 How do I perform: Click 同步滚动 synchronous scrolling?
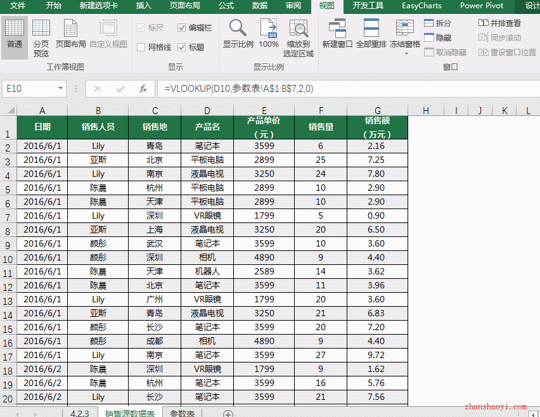pos(499,37)
